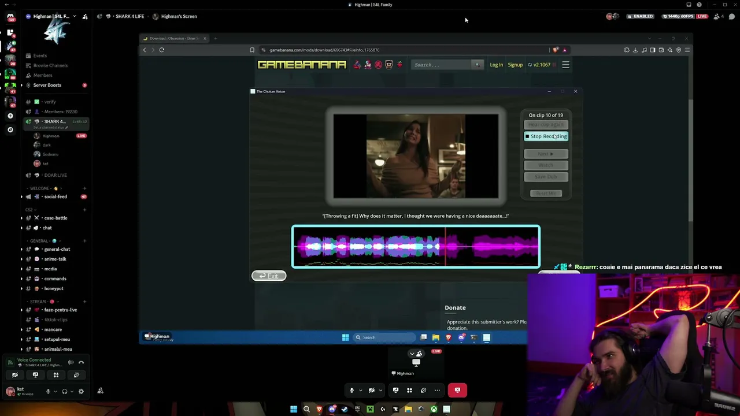Go back in the shared browser
The width and height of the screenshot is (740, 416).
pyautogui.click(x=145, y=50)
